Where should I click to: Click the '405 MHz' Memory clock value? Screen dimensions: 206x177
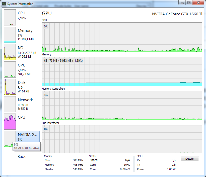78,165
